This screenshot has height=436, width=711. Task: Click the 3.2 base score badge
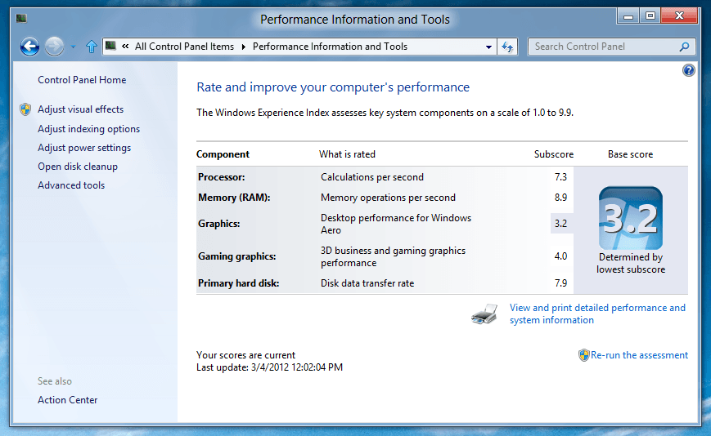coord(630,218)
